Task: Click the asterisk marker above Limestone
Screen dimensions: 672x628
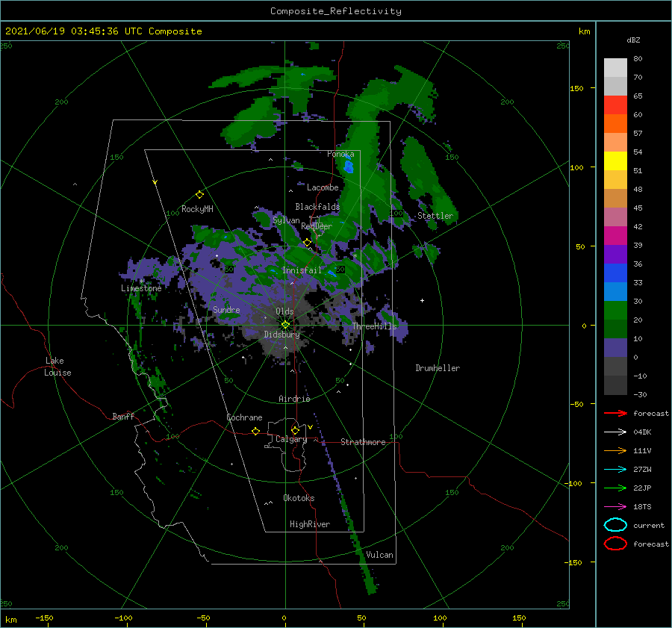Action: (x=141, y=282)
